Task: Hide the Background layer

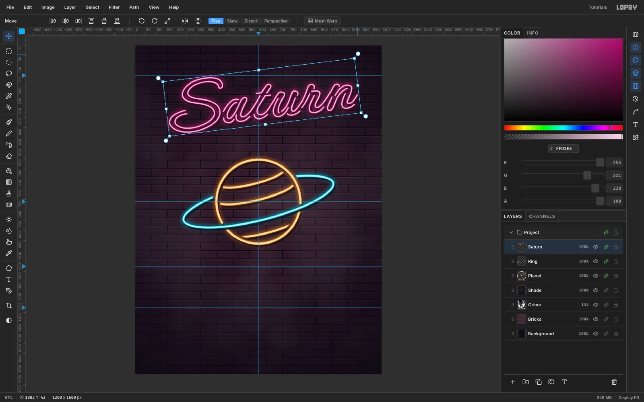Action: [596, 334]
